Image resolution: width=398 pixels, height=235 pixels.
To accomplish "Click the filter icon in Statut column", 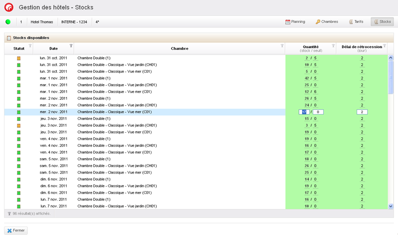I will click(x=30, y=46).
